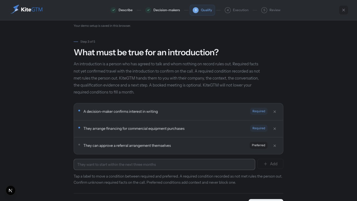The image size is (357, 201).
Task: Click the KiteGTM logo
Action: (x=27, y=9)
